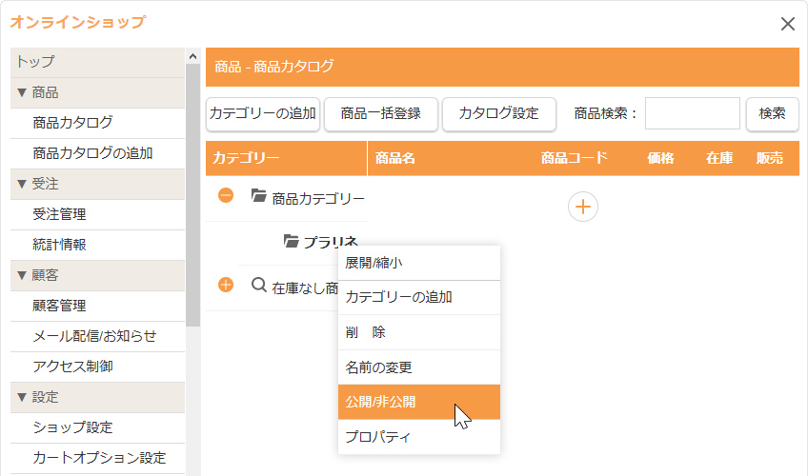The image size is (808, 476).
Task: Close the オンラインショップ dialog
Action: 787,24
